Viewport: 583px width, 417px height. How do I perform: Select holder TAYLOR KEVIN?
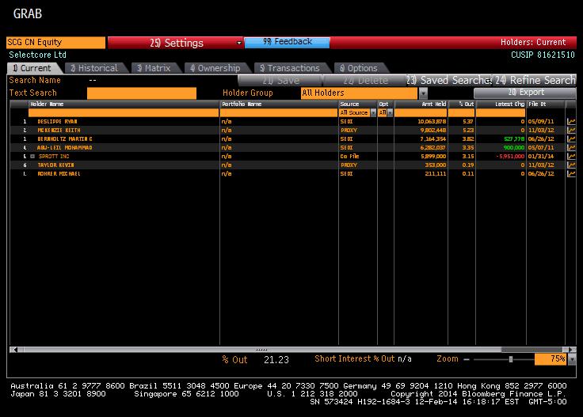tap(55, 165)
